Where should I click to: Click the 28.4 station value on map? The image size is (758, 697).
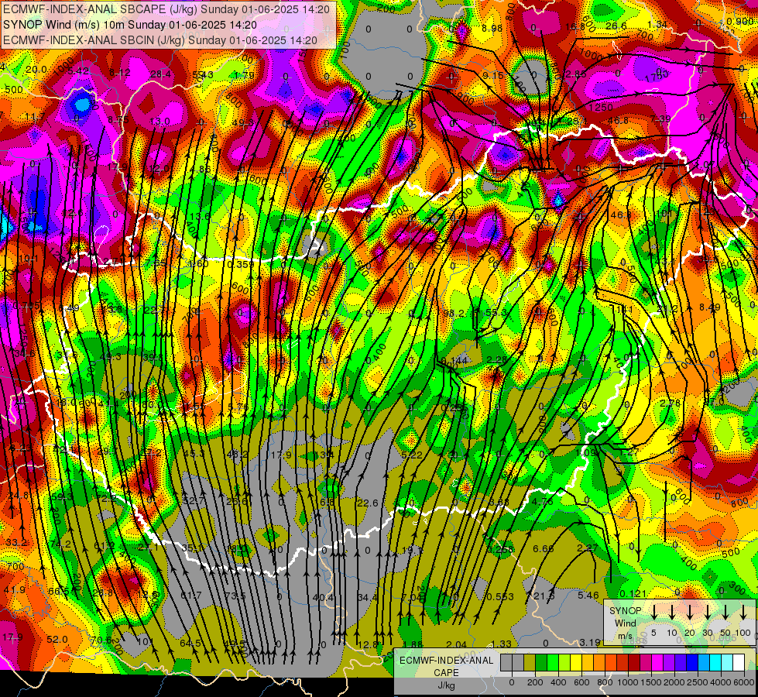[x=160, y=74]
